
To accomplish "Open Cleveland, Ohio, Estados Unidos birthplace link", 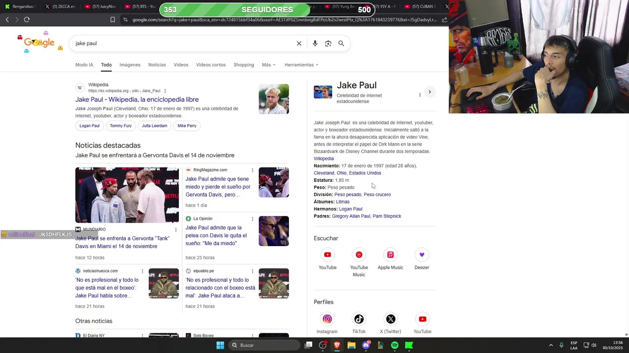I will (347, 173).
